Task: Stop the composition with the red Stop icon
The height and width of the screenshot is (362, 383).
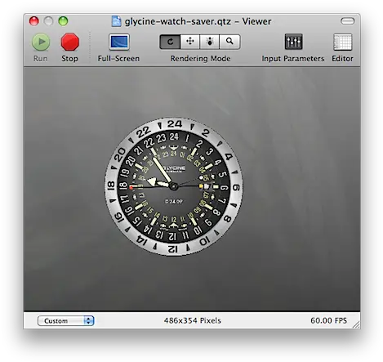Action: click(x=70, y=42)
